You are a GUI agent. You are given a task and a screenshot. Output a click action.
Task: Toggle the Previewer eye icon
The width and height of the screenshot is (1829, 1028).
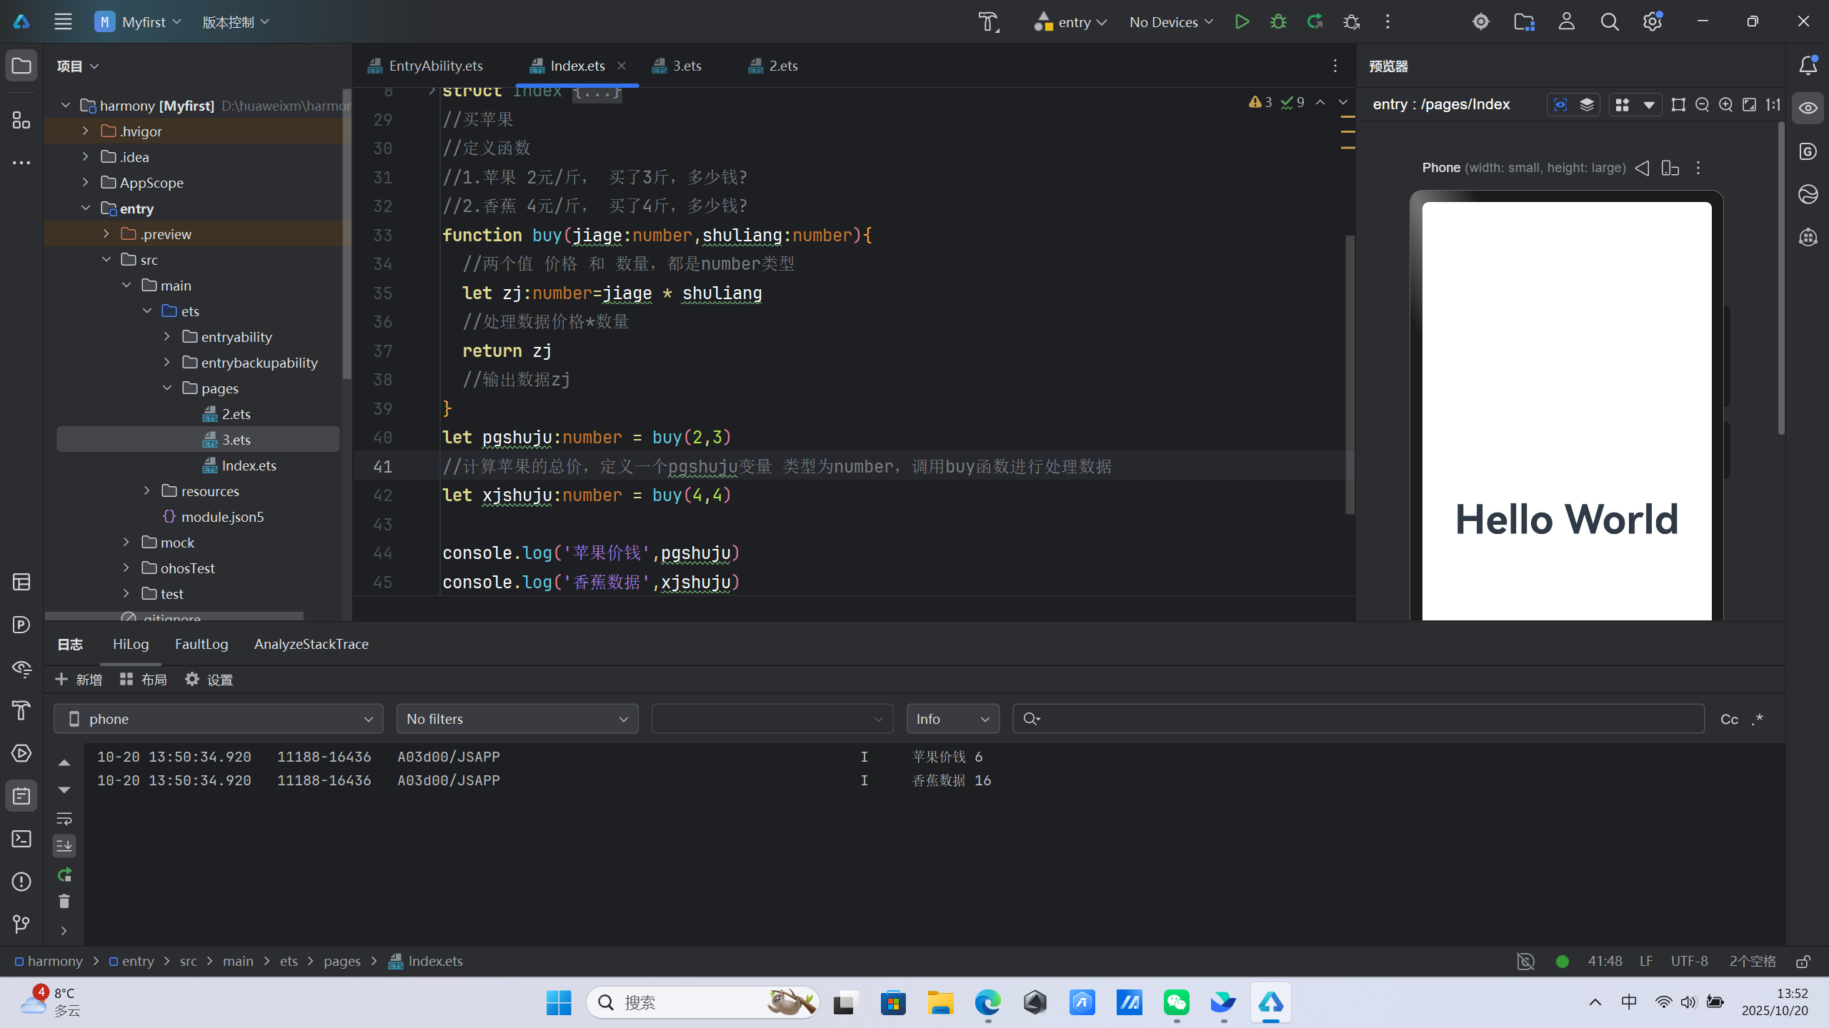pos(1808,109)
